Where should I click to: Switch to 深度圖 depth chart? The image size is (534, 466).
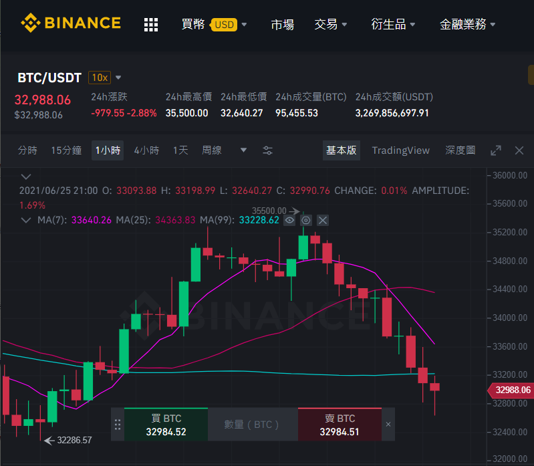[x=460, y=150]
